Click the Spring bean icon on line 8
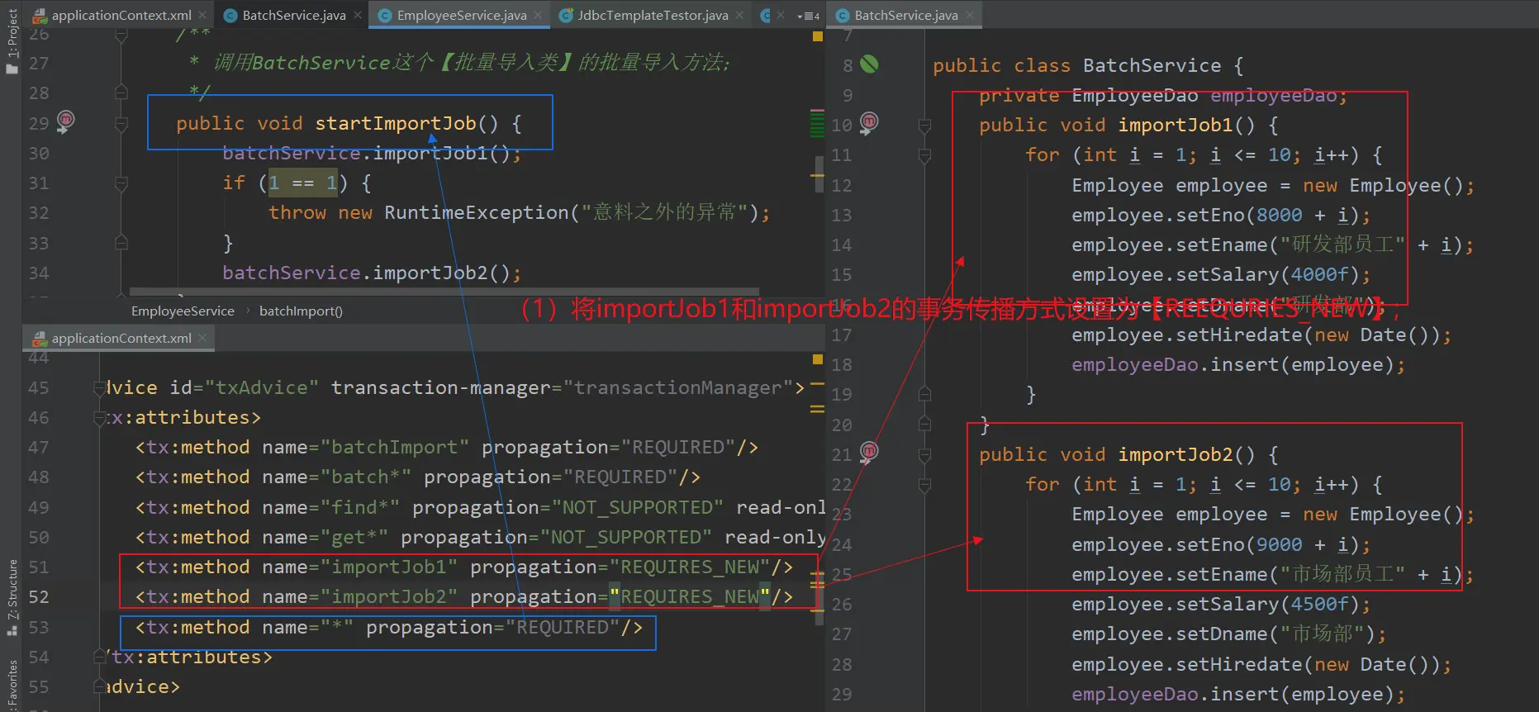The height and width of the screenshot is (712, 1539). pyautogui.click(x=869, y=64)
